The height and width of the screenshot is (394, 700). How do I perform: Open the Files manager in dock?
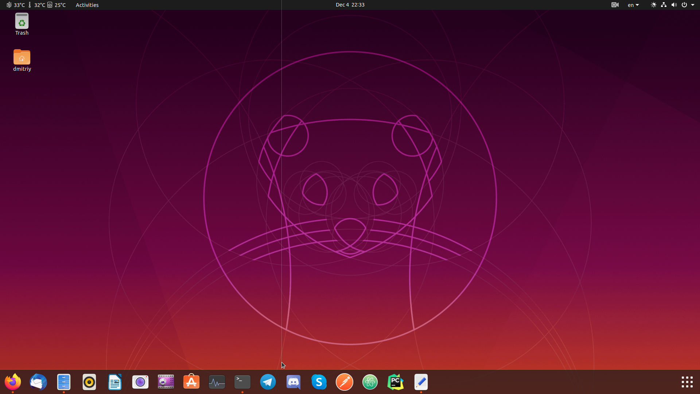(64, 382)
